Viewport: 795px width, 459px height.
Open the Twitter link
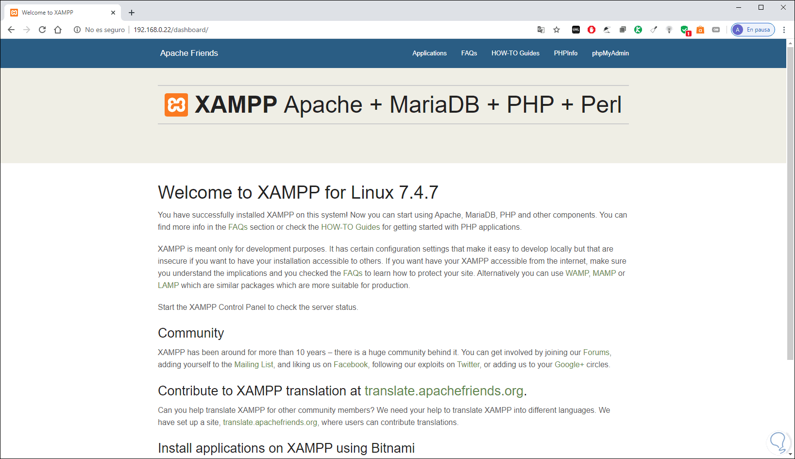(468, 364)
